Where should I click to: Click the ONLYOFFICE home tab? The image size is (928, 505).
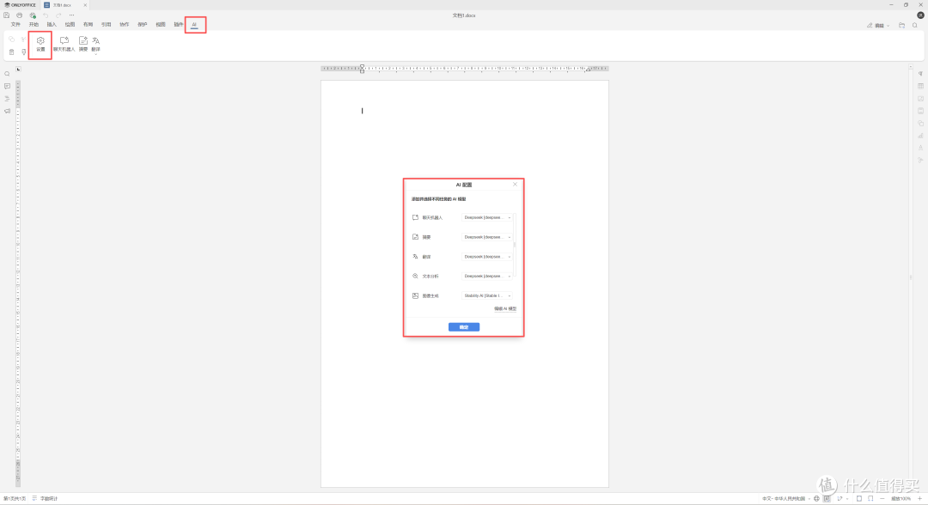(20, 5)
